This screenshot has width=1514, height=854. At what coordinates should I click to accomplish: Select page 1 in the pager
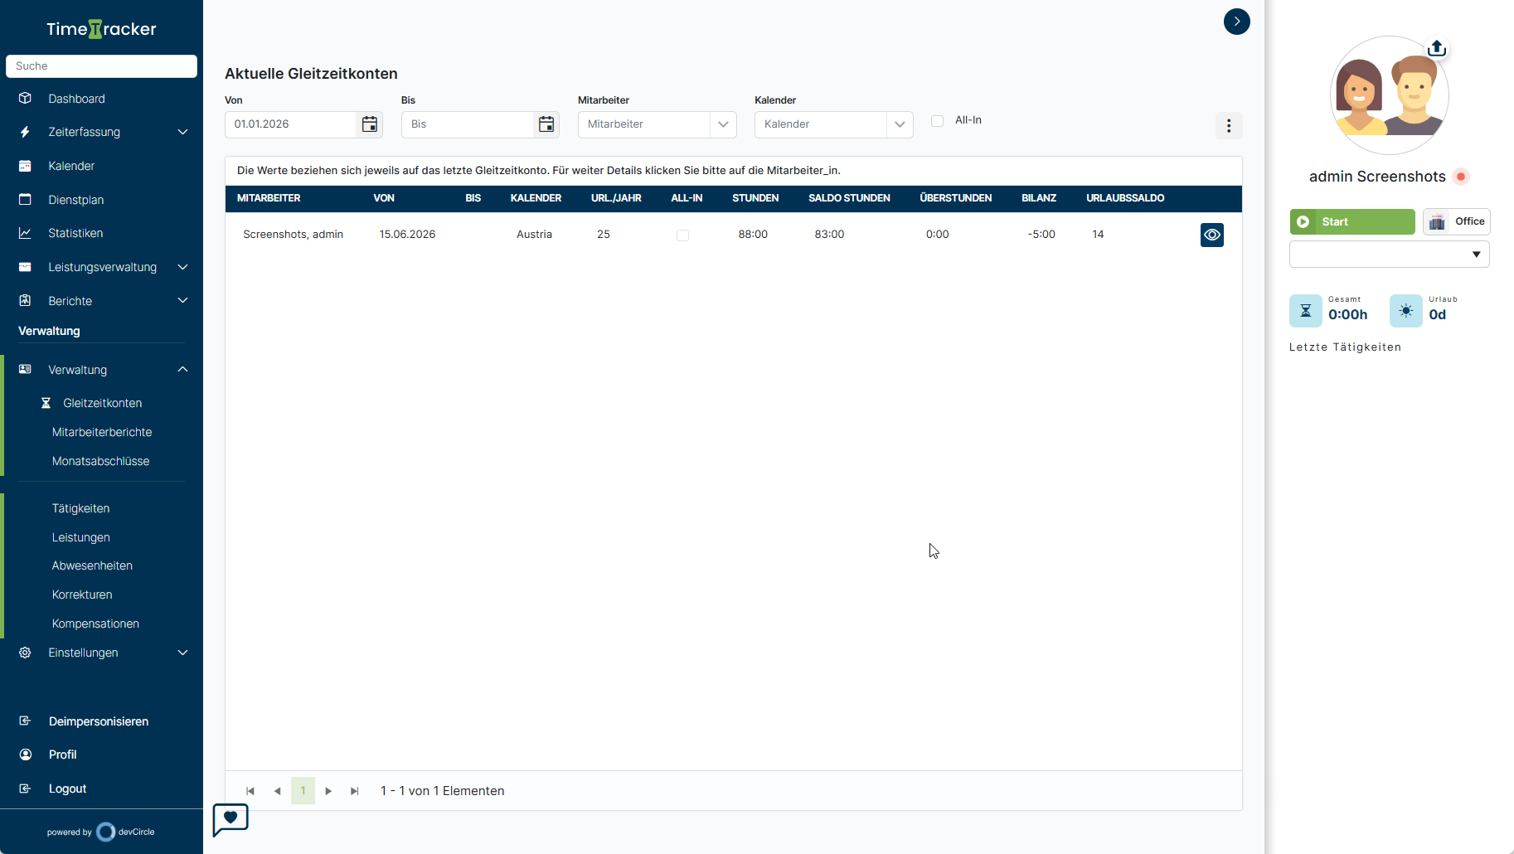tap(303, 791)
